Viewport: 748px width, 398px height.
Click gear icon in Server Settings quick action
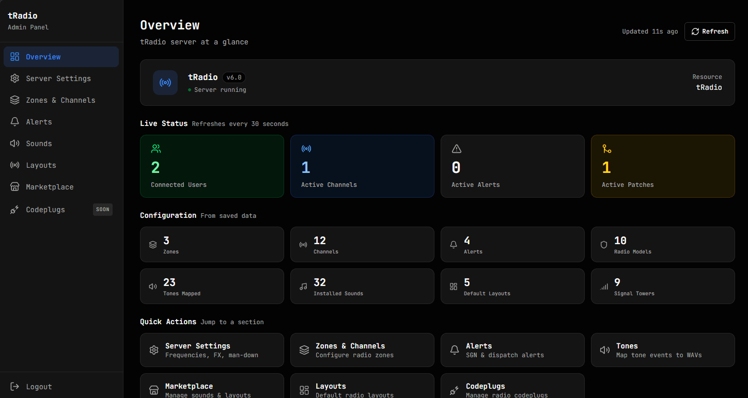point(154,350)
